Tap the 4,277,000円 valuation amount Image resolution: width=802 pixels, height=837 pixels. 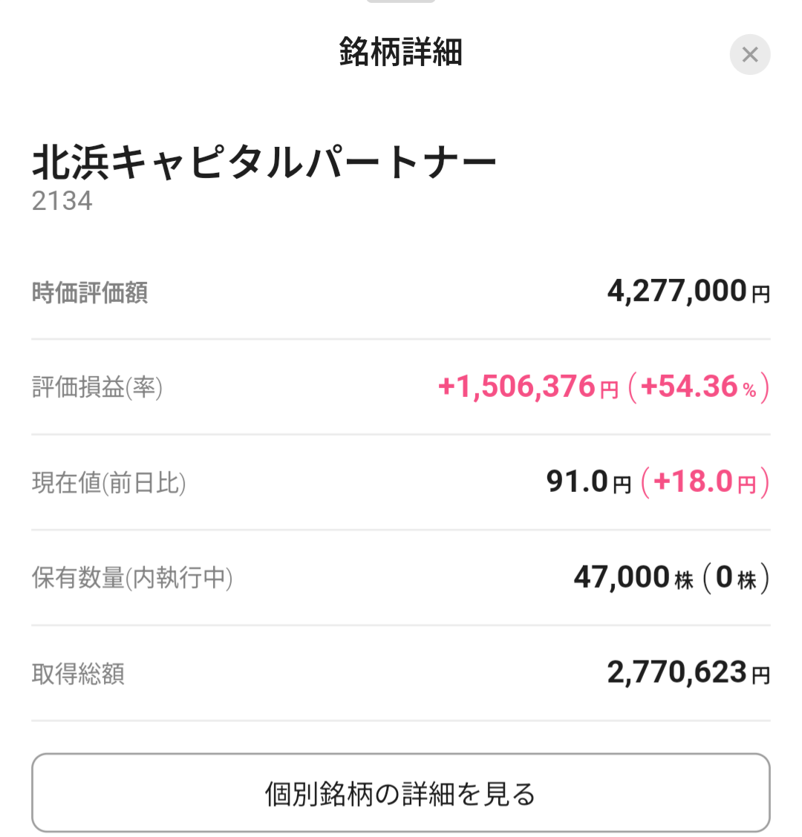688,292
